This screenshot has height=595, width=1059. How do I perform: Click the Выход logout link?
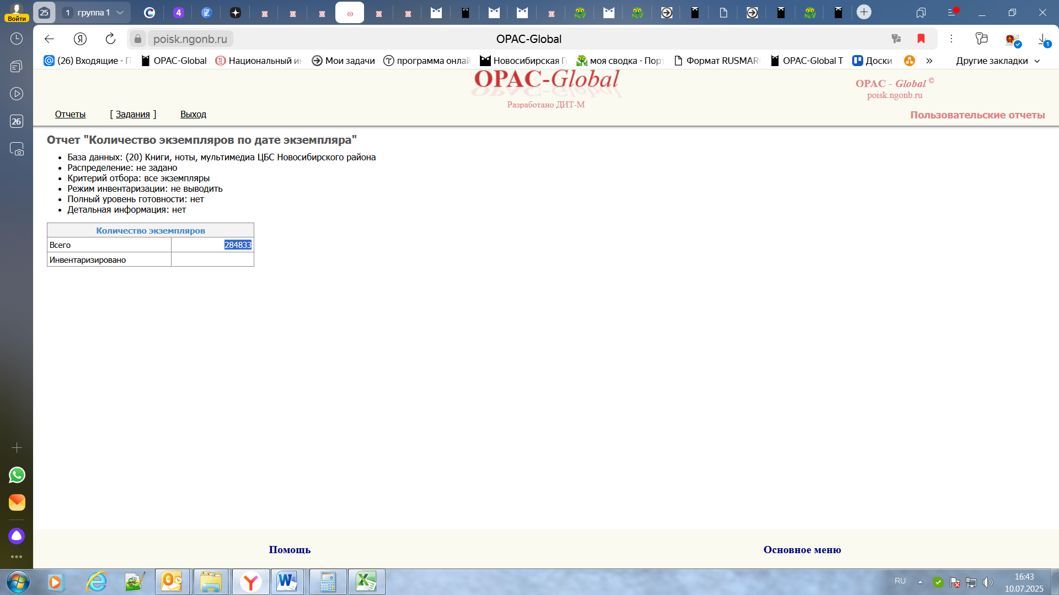[193, 114]
